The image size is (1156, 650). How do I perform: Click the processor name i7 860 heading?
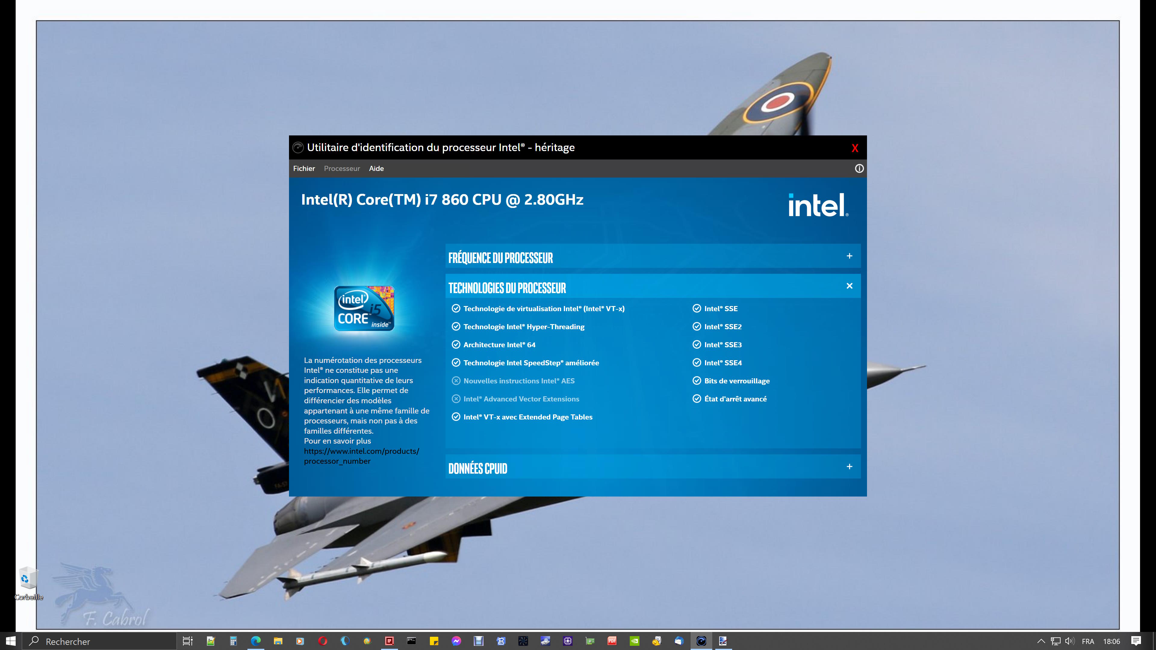pos(442,199)
